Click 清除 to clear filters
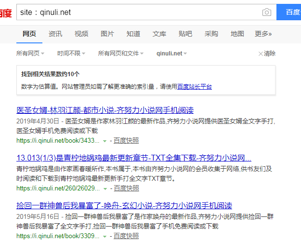This screenshot has height=242, width=301. 267,54
